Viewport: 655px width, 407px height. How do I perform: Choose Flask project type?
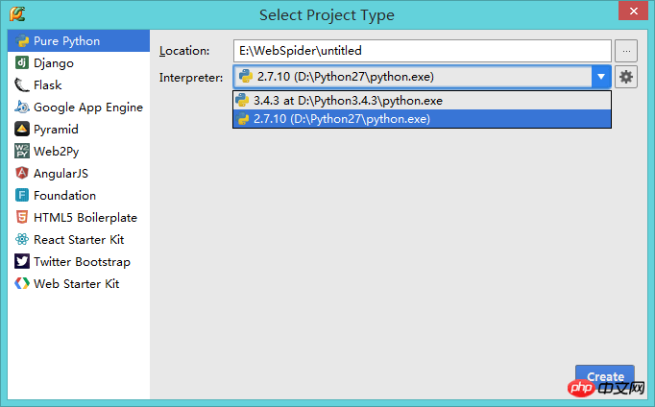click(79, 85)
